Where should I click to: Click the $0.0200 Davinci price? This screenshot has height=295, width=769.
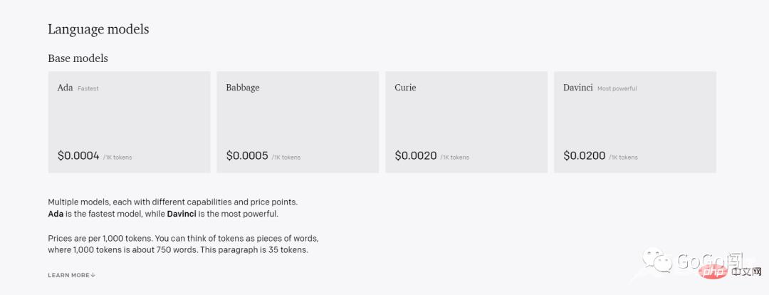click(585, 155)
